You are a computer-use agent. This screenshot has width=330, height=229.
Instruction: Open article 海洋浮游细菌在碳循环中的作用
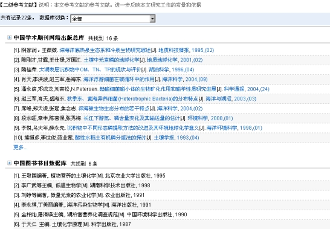pyautogui.click(x=119, y=79)
